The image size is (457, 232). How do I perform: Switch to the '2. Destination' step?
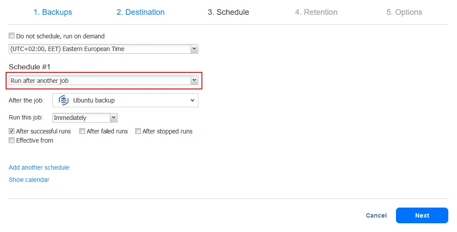pos(140,12)
